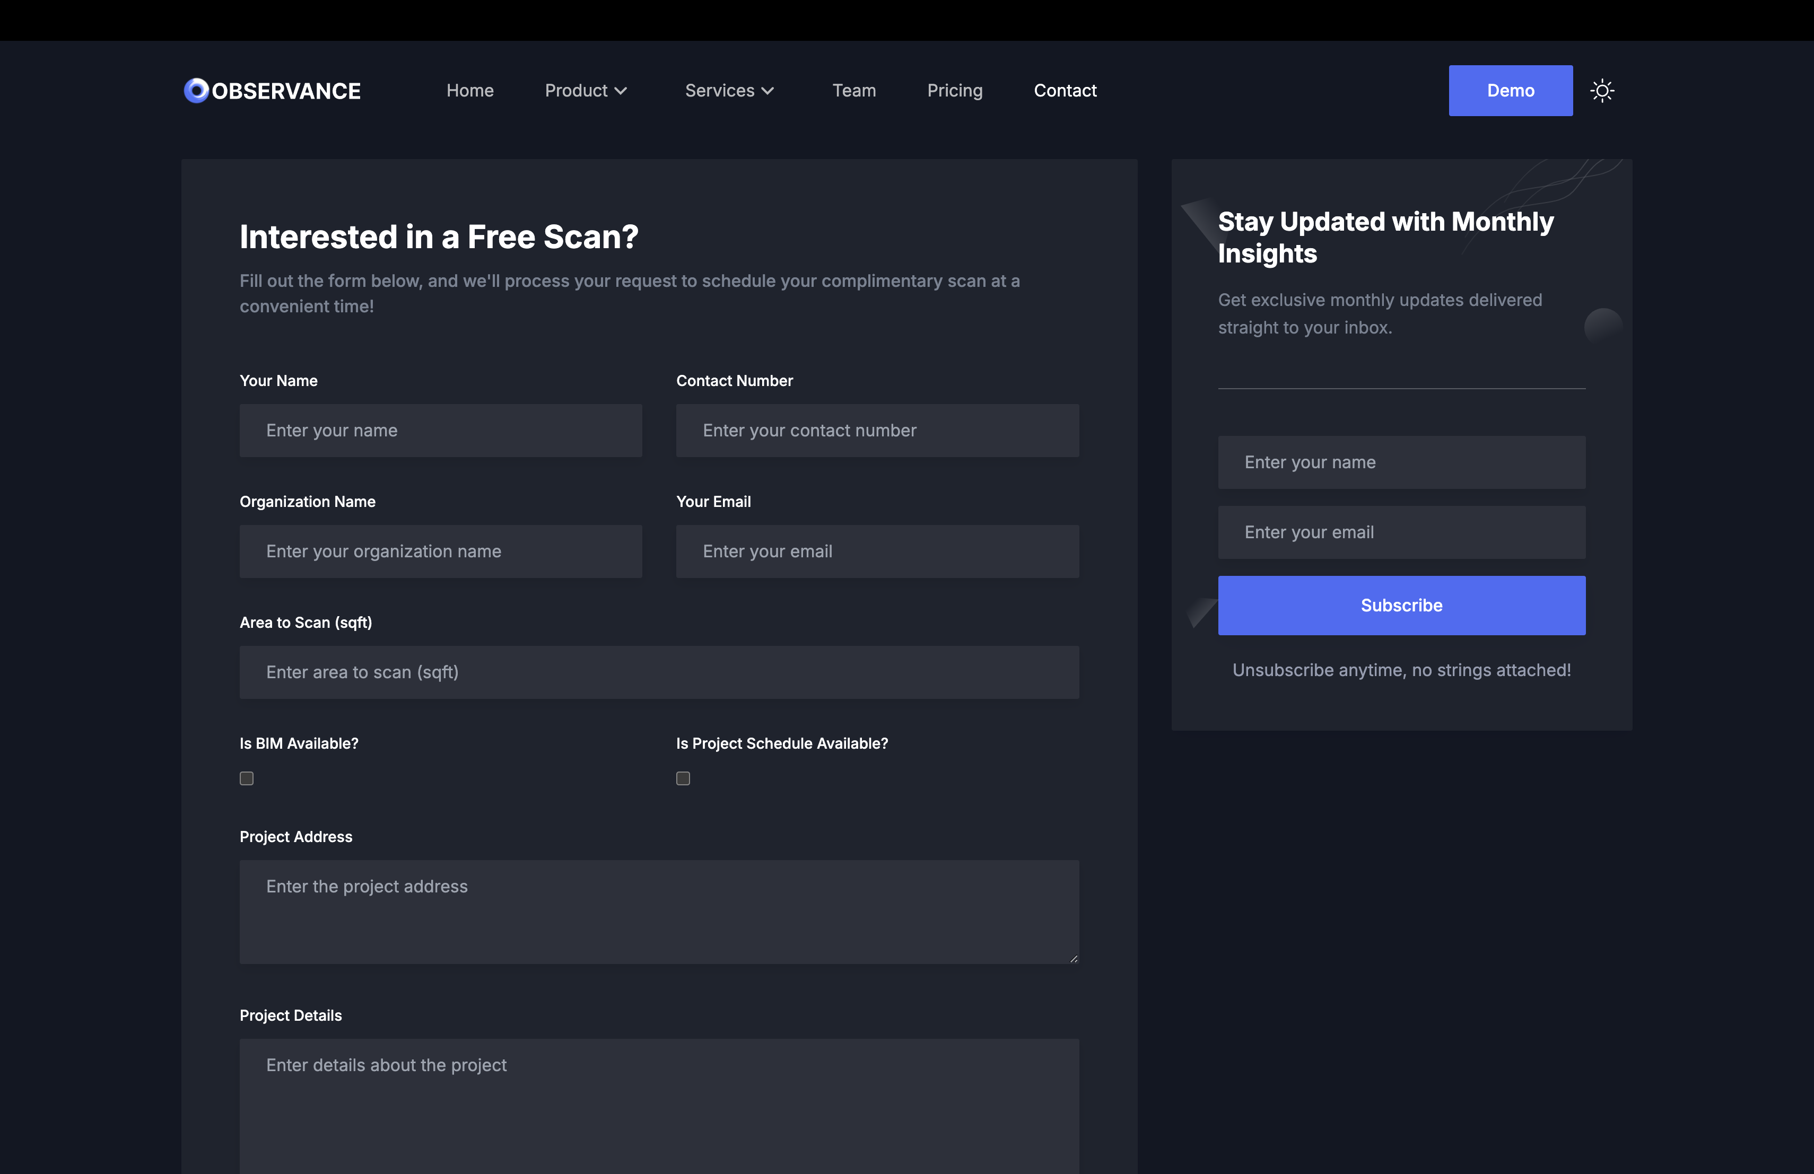1814x1174 pixels.
Task: Click the Your Email field in scan form
Action: 877,551
